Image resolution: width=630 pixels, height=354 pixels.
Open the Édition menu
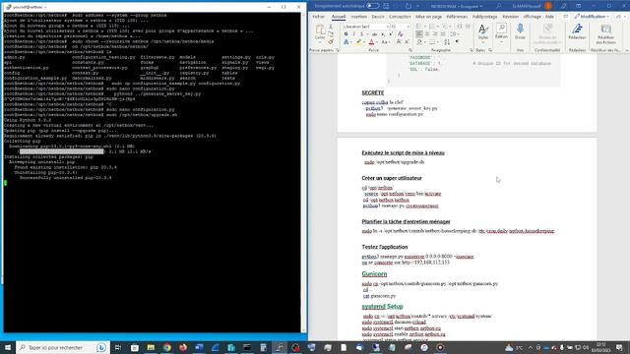(501, 32)
